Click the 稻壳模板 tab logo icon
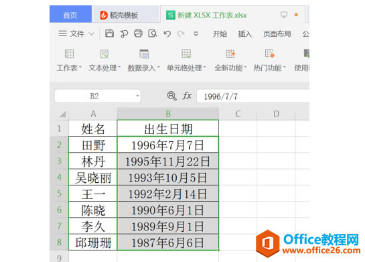This screenshot has height=262, width=365. click(x=104, y=15)
